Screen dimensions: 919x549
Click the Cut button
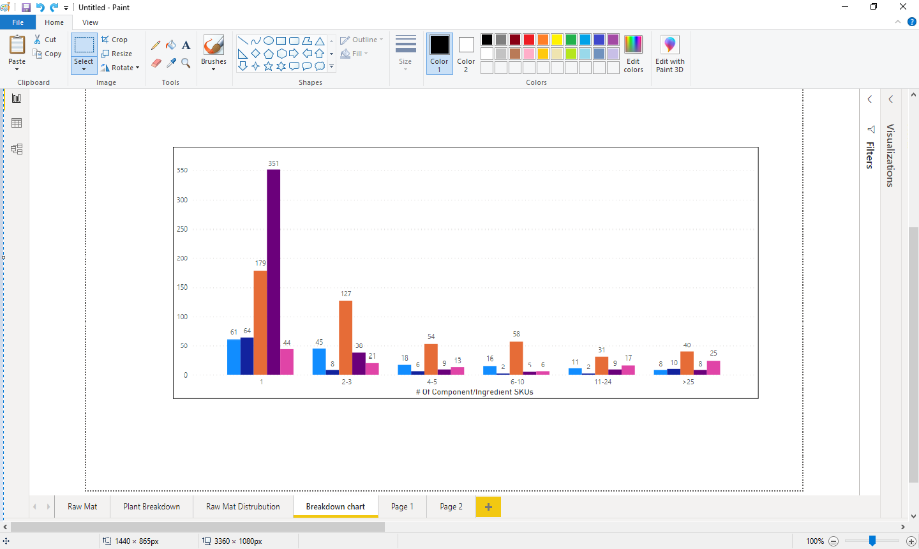[x=45, y=40]
